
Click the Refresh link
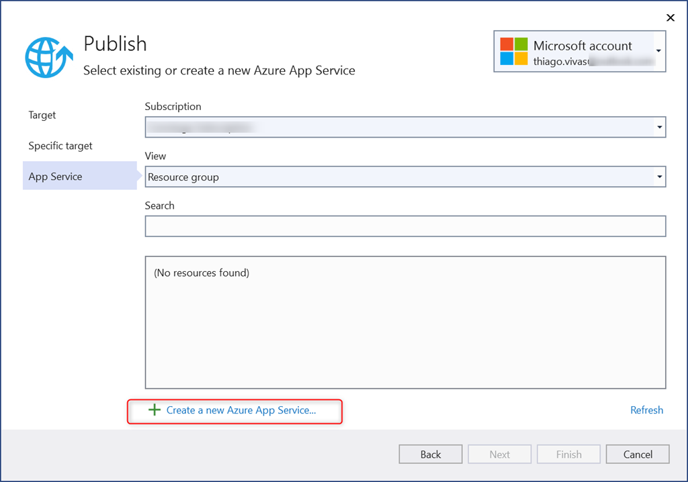pos(647,410)
